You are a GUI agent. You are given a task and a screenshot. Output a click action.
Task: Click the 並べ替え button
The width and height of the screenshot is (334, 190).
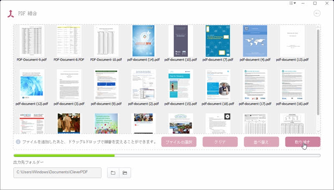tap(261, 142)
